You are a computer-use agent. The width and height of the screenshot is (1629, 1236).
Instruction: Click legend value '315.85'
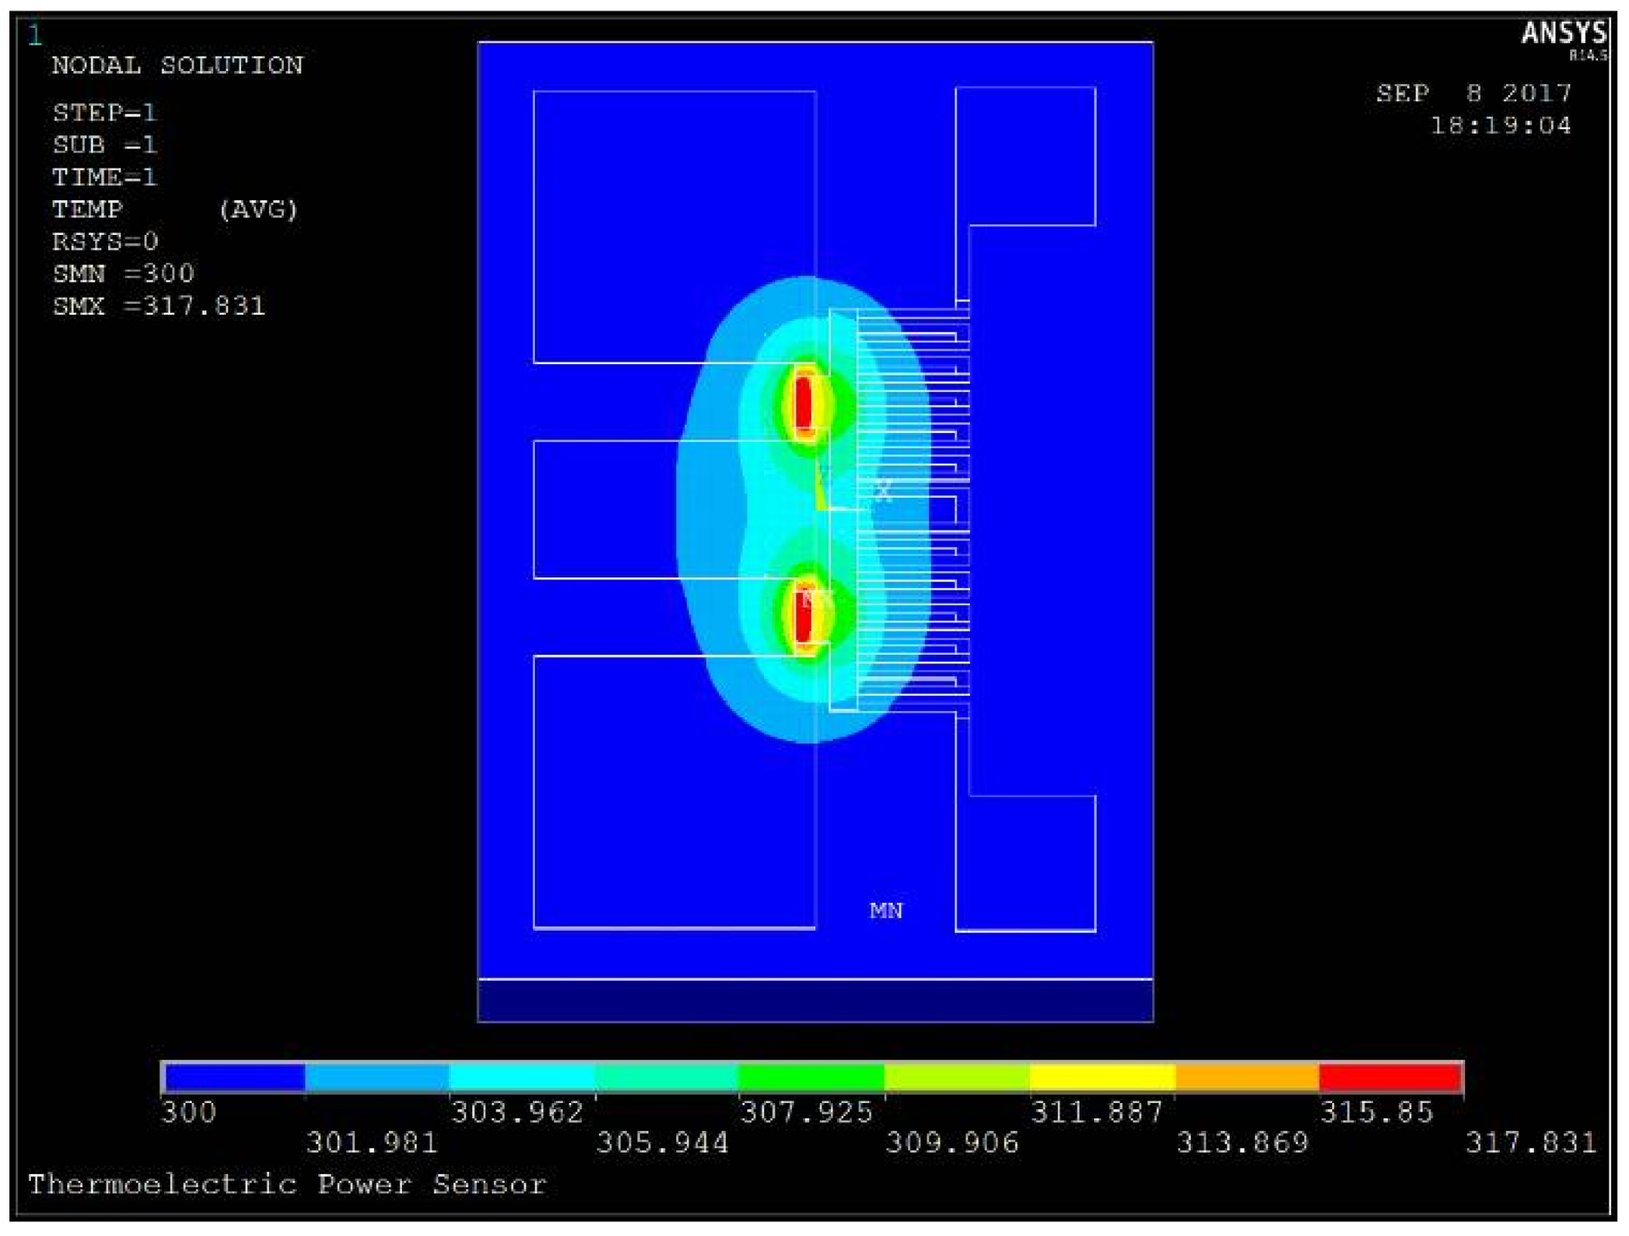tap(1377, 1112)
